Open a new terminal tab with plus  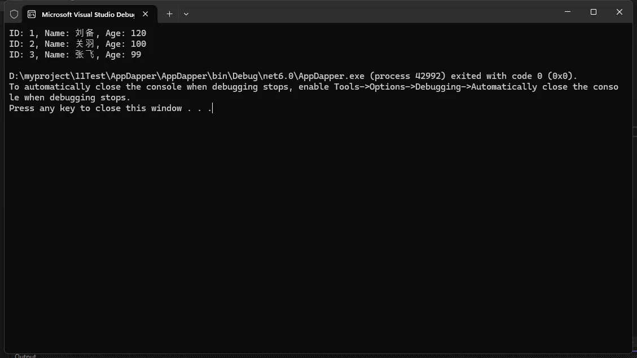coord(169,14)
